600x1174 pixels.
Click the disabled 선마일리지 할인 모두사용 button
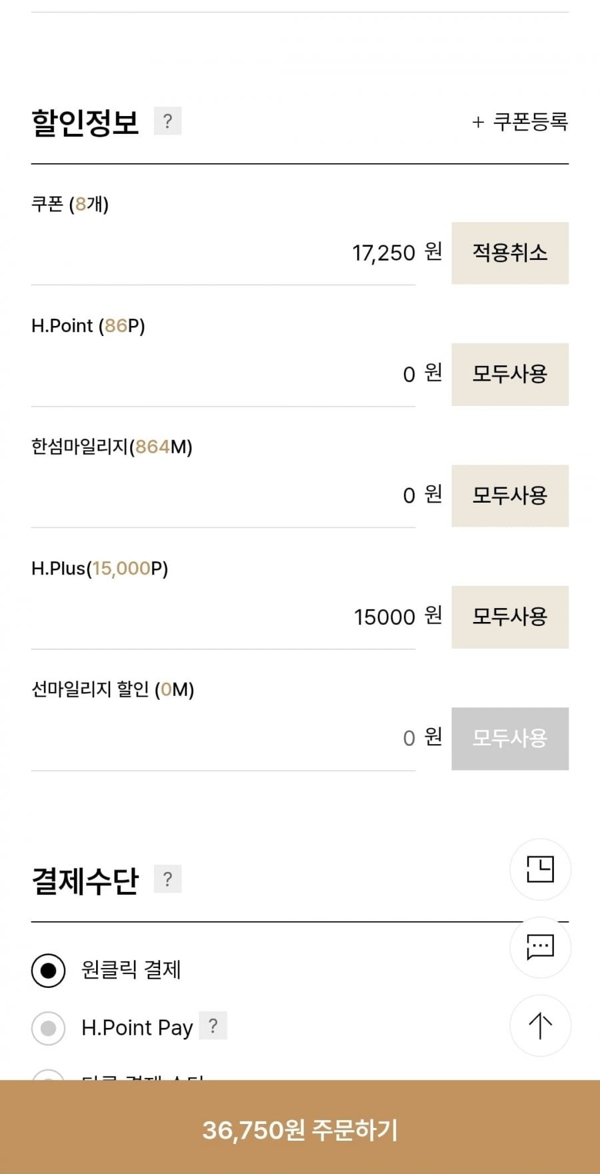point(510,738)
